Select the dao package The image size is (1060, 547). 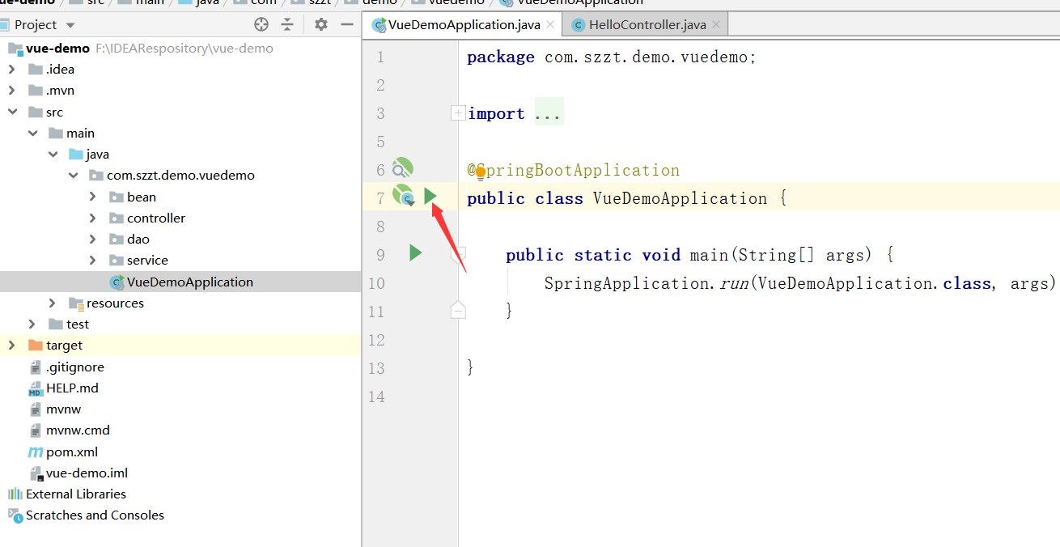(x=138, y=240)
